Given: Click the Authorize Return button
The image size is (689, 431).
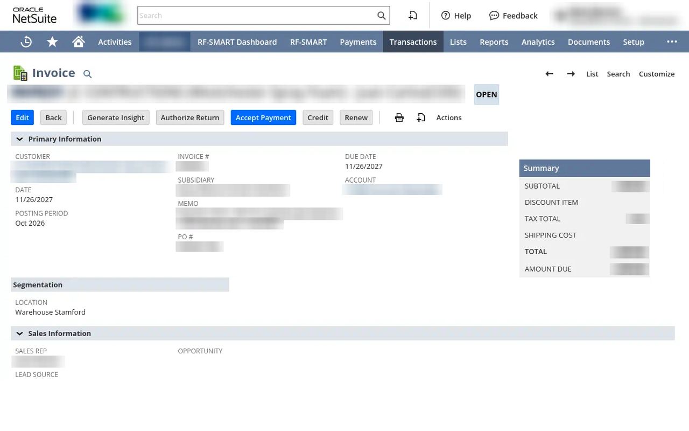Looking at the screenshot, I should tap(190, 117).
